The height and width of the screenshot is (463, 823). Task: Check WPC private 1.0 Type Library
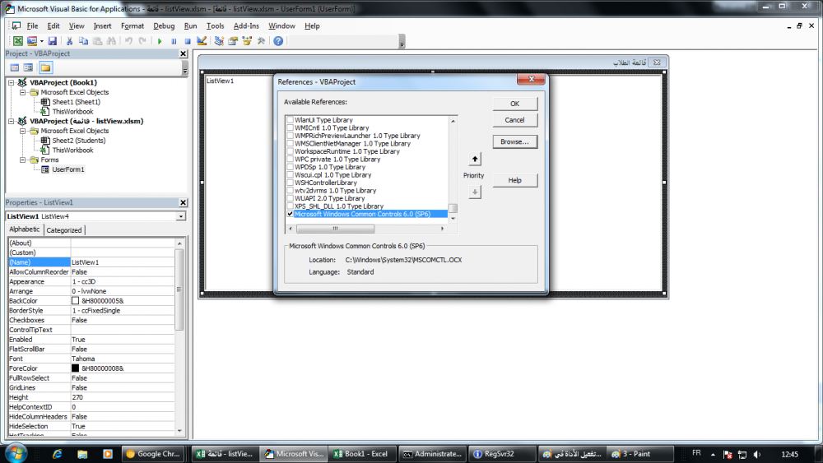[290, 160]
